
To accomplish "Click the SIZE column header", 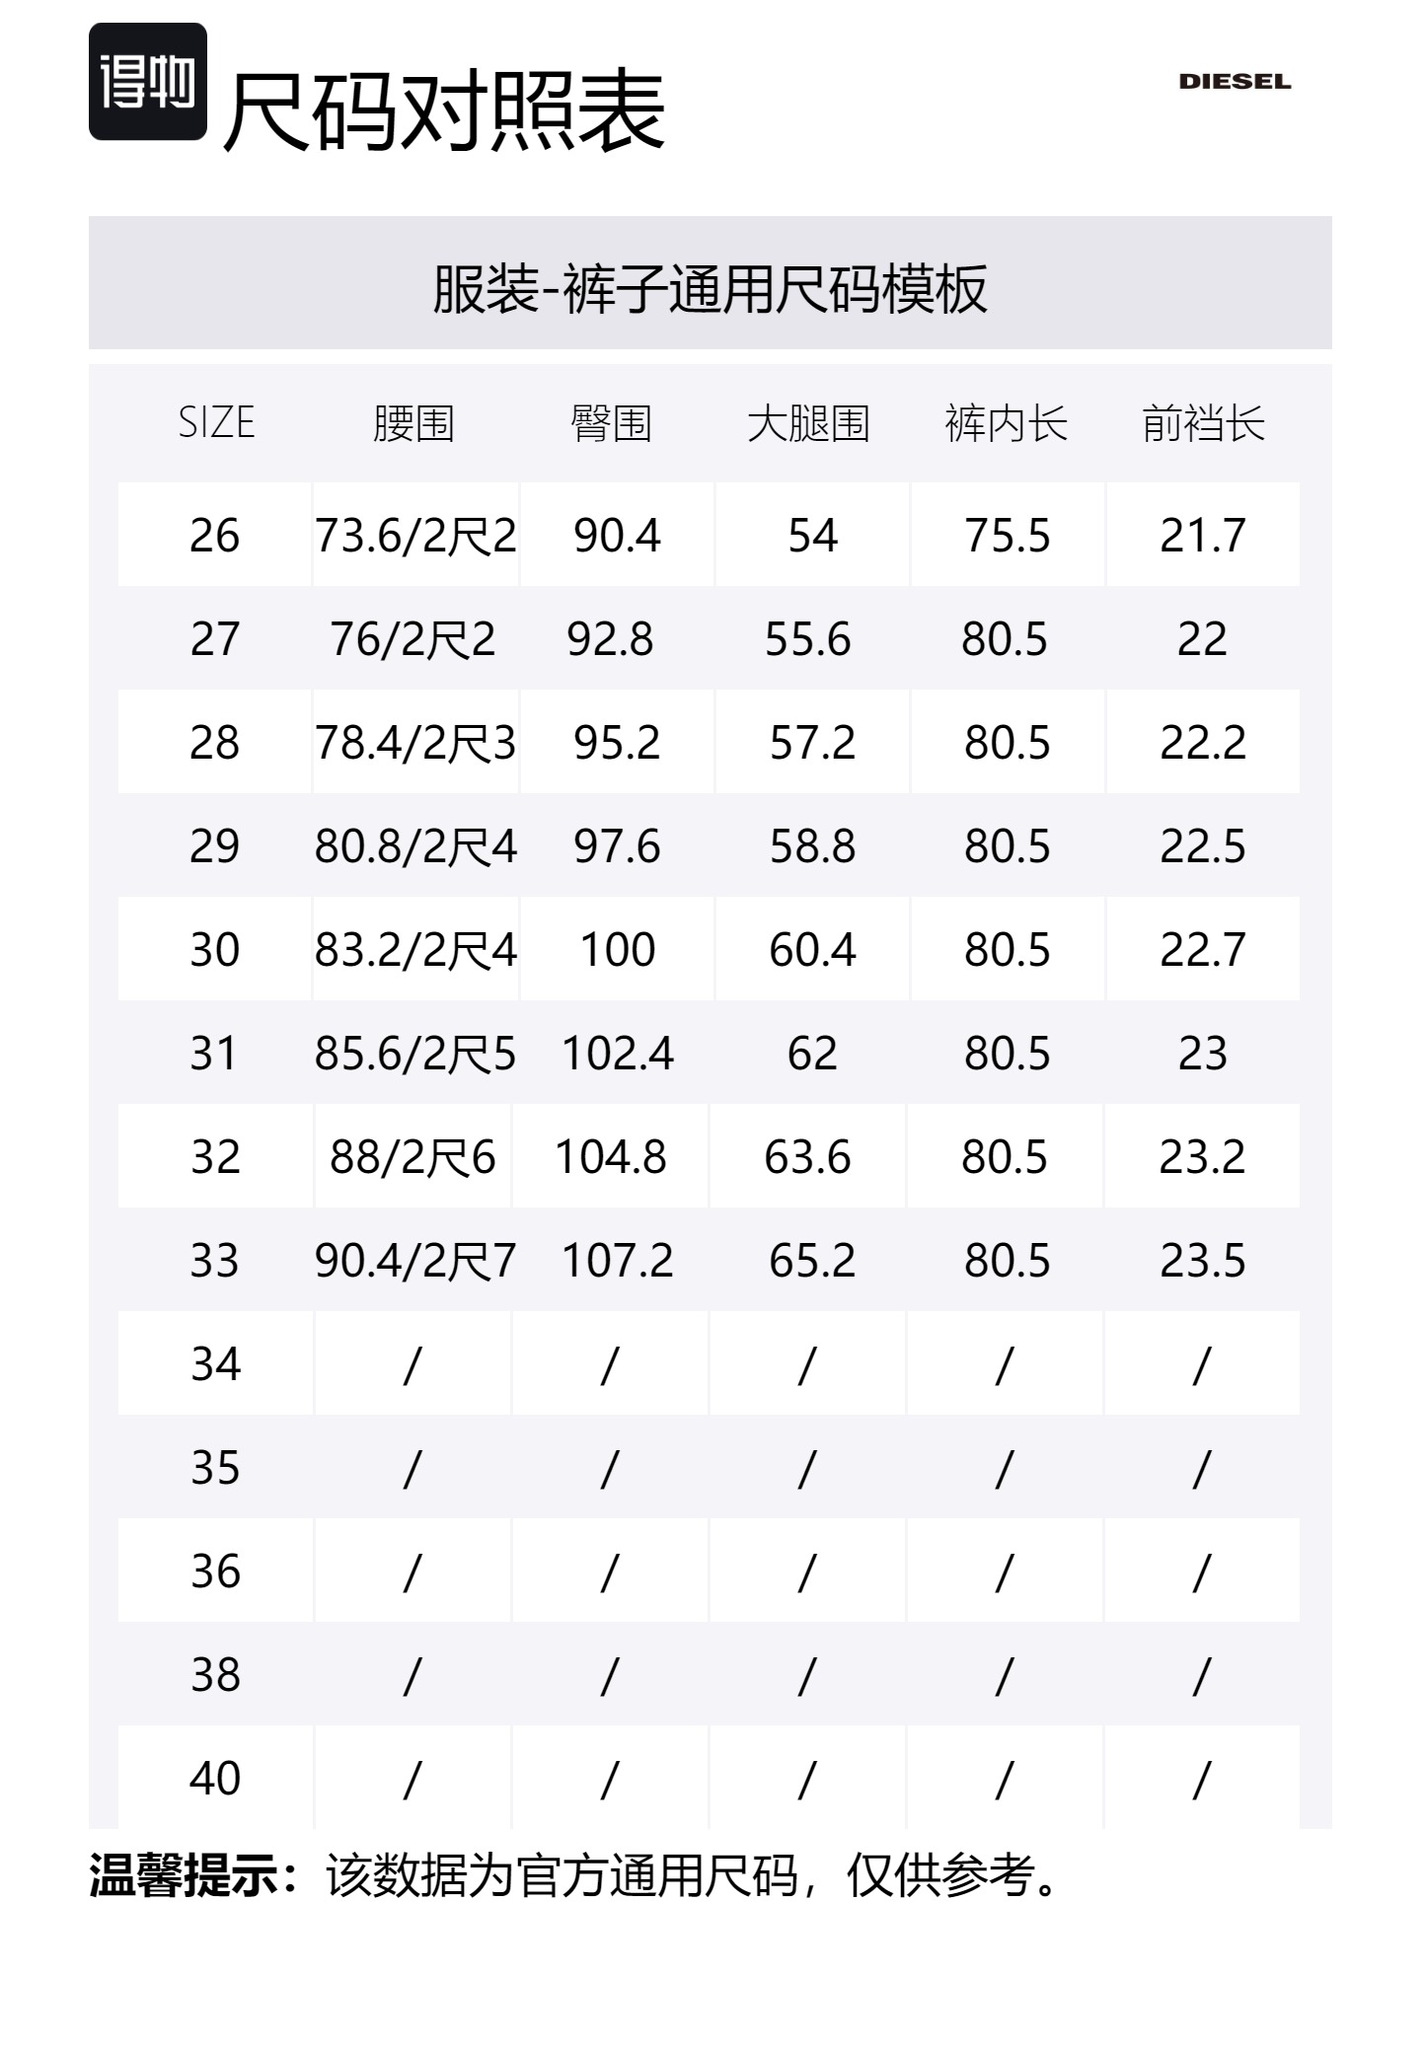I will (x=216, y=423).
